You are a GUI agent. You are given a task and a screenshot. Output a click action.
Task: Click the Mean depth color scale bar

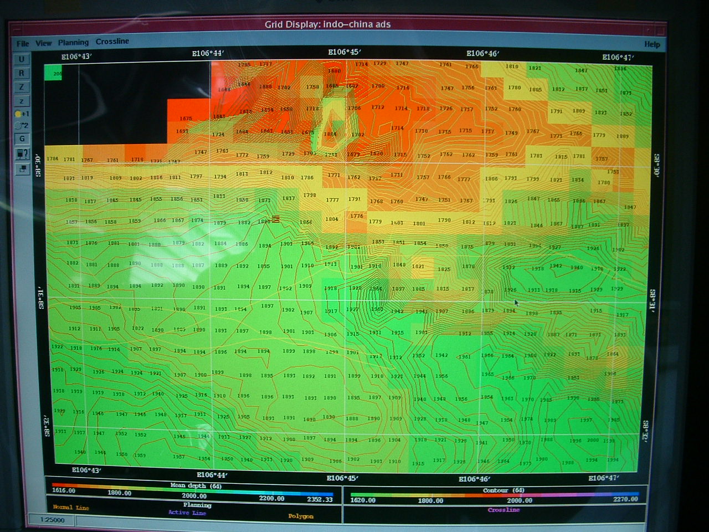(193, 489)
